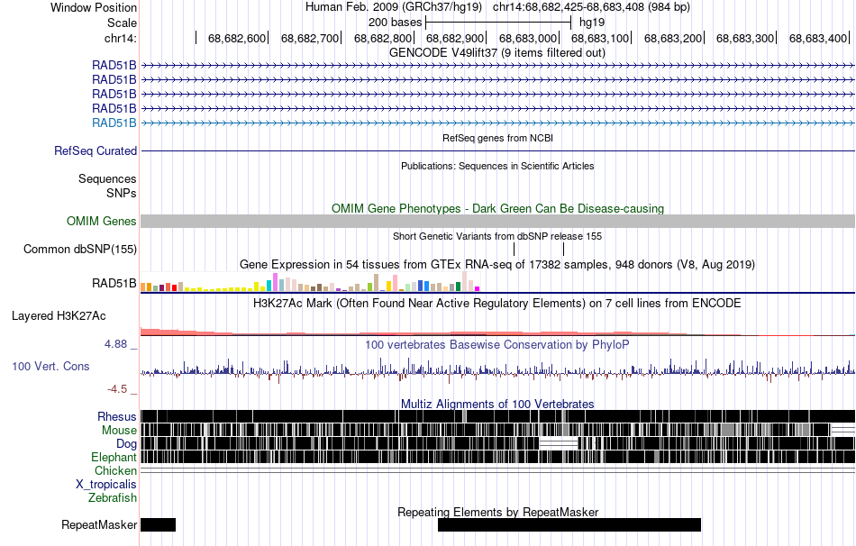Click the leftmost dbSNP variant tick mark

[514, 249]
